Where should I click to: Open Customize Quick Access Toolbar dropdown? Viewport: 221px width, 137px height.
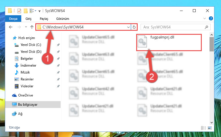coord(39,11)
